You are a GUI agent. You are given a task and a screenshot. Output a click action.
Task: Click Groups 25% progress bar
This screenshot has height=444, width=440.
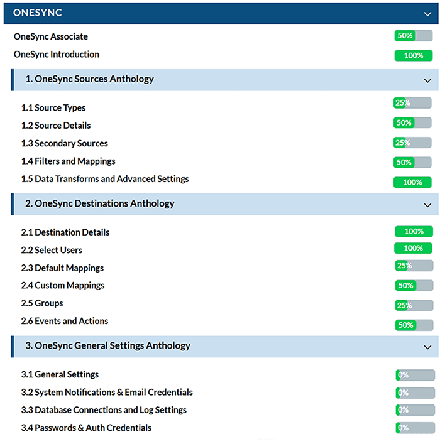pos(414,306)
